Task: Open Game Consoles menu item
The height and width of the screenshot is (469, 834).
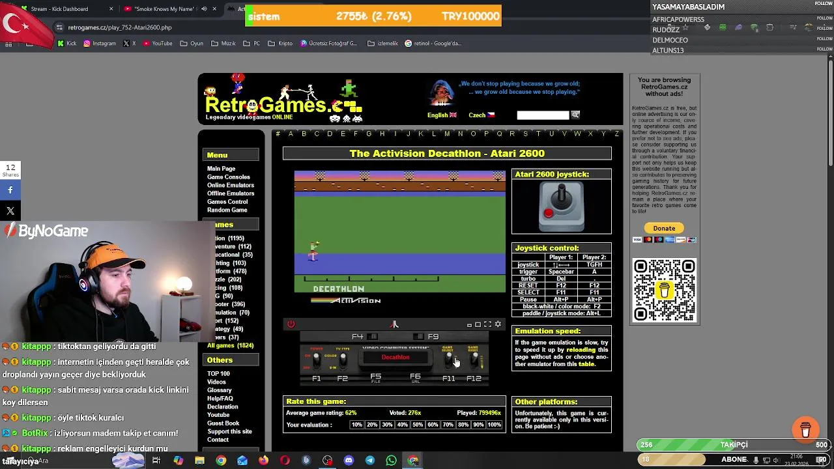Action: pos(229,177)
